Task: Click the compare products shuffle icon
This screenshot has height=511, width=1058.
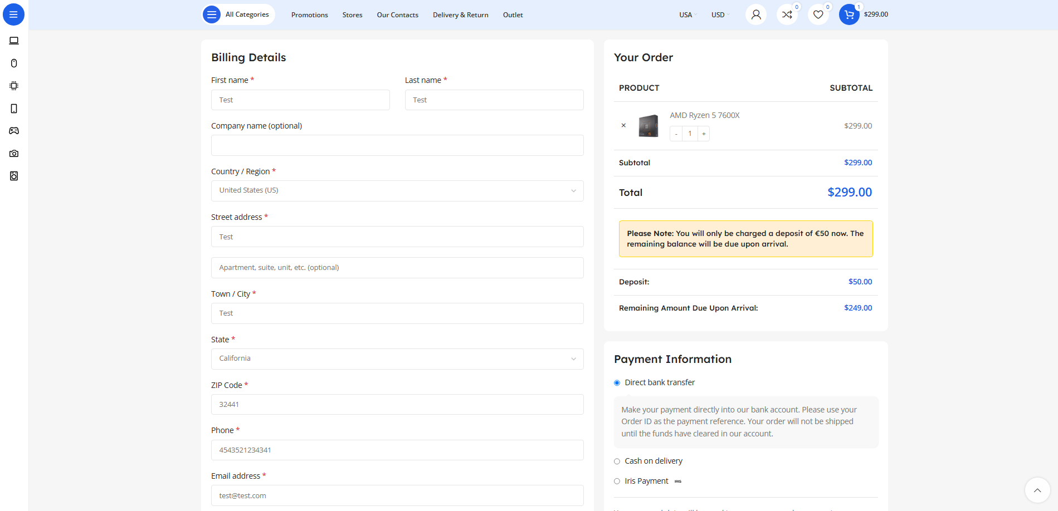Action: [787, 14]
